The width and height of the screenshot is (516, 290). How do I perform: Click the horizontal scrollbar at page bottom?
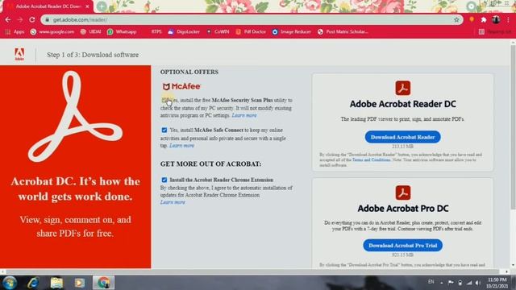click(252, 272)
